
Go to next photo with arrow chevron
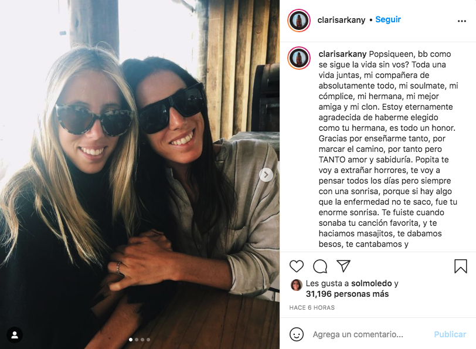pos(266,175)
